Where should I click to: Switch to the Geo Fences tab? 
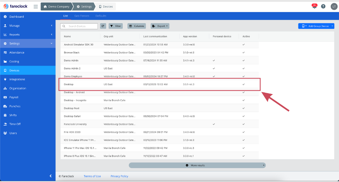(x=81, y=16)
